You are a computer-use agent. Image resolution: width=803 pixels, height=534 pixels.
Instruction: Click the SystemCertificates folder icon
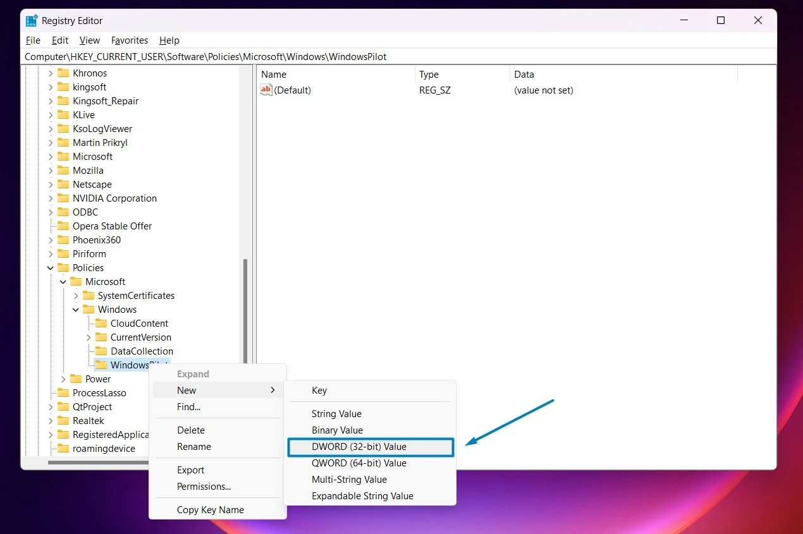89,295
